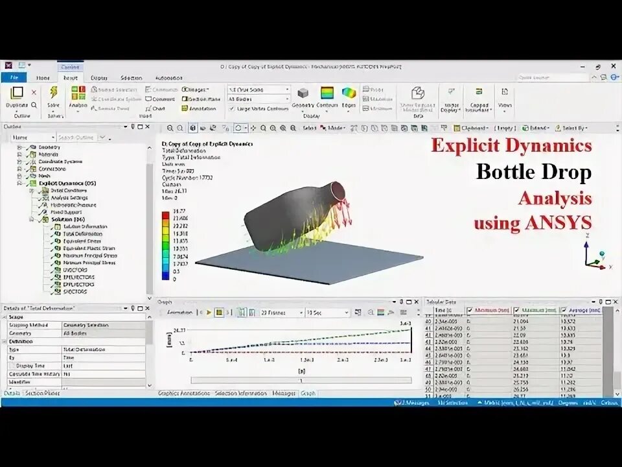This screenshot has height=467, width=622.
Task: Collapse the Explicit Dynamics tree node
Action: click(x=19, y=183)
